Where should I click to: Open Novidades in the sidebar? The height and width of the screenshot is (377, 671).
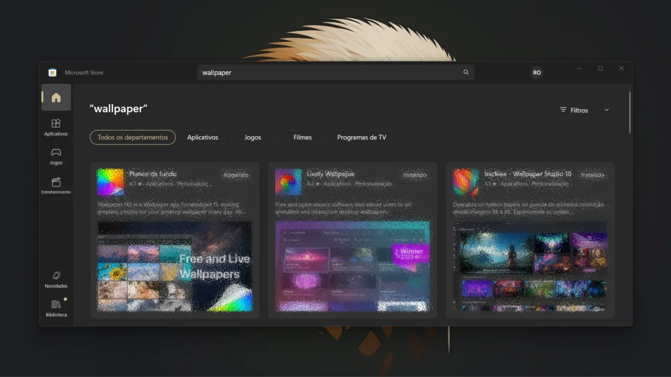tap(56, 280)
